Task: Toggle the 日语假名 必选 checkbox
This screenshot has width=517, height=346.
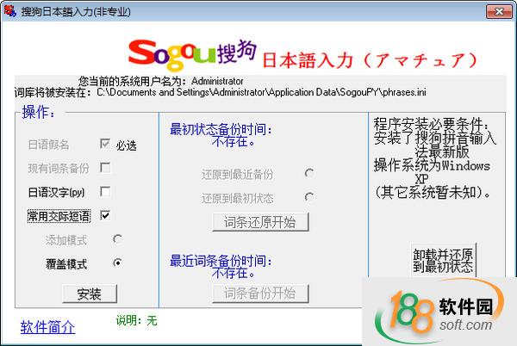Action: 105,144
